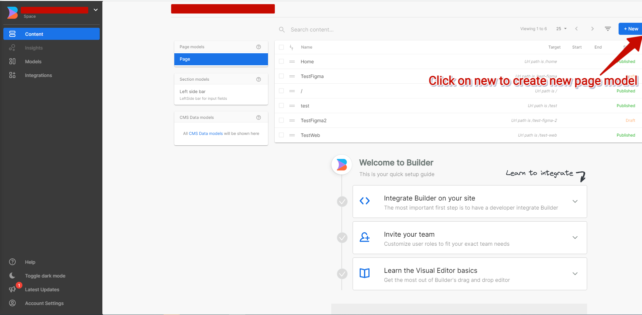
Task: Click the drag handle on TestFigma row
Action: tap(292, 76)
